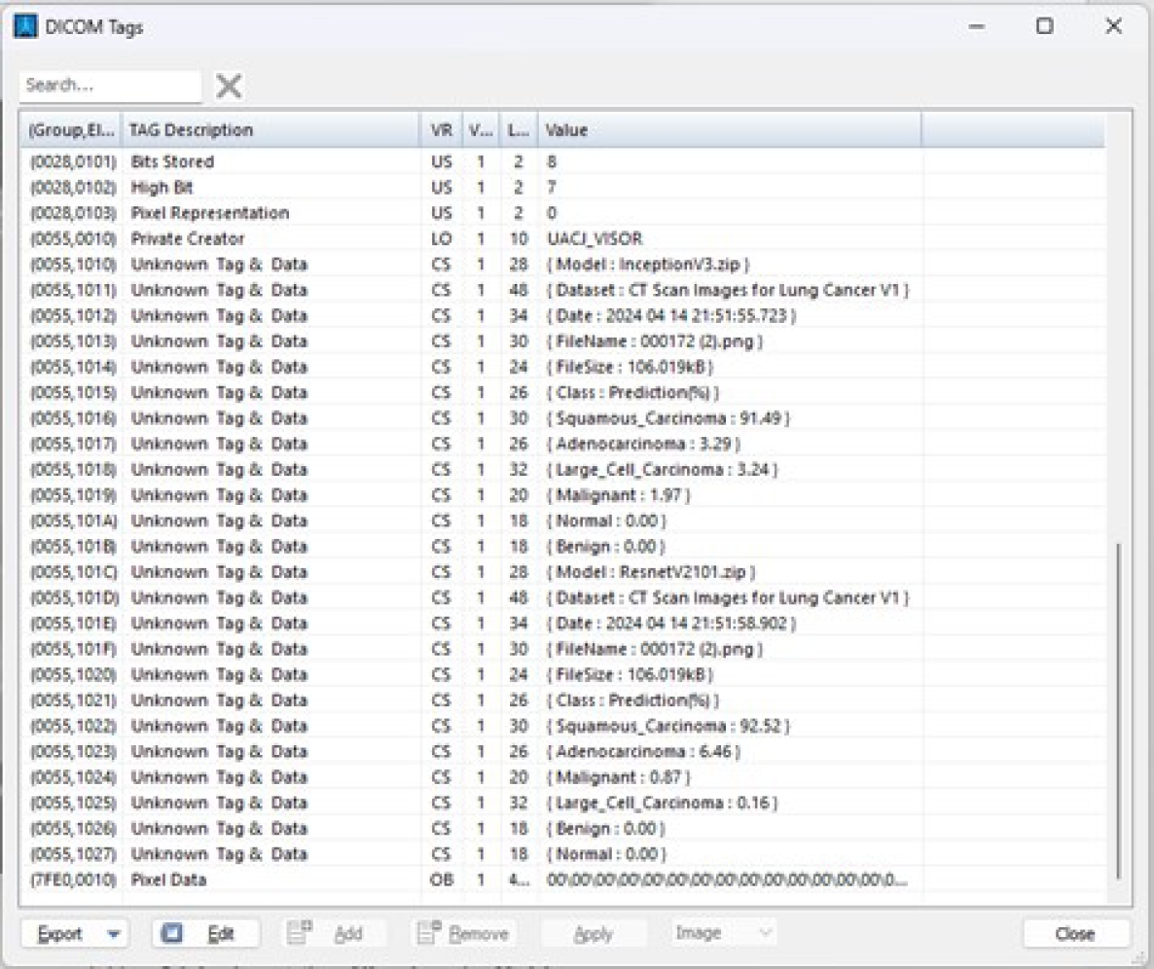Type in the Search field
Image resolution: width=1154 pixels, height=969 pixels.
tap(109, 86)
